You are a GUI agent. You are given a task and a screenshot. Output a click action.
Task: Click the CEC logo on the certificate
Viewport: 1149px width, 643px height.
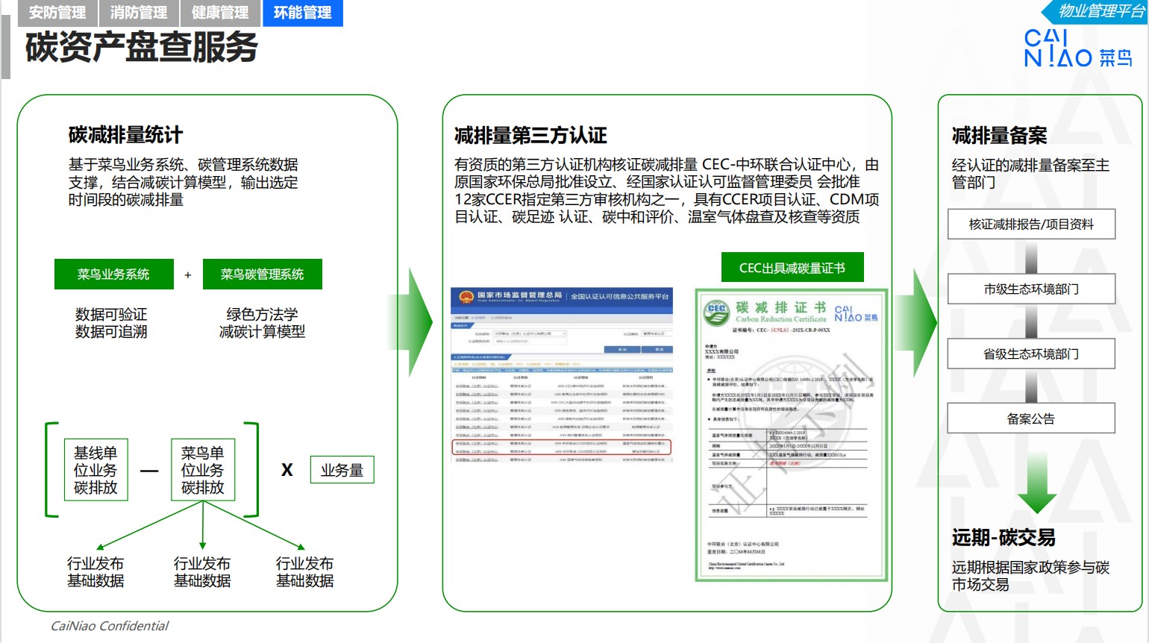point(716,312)
